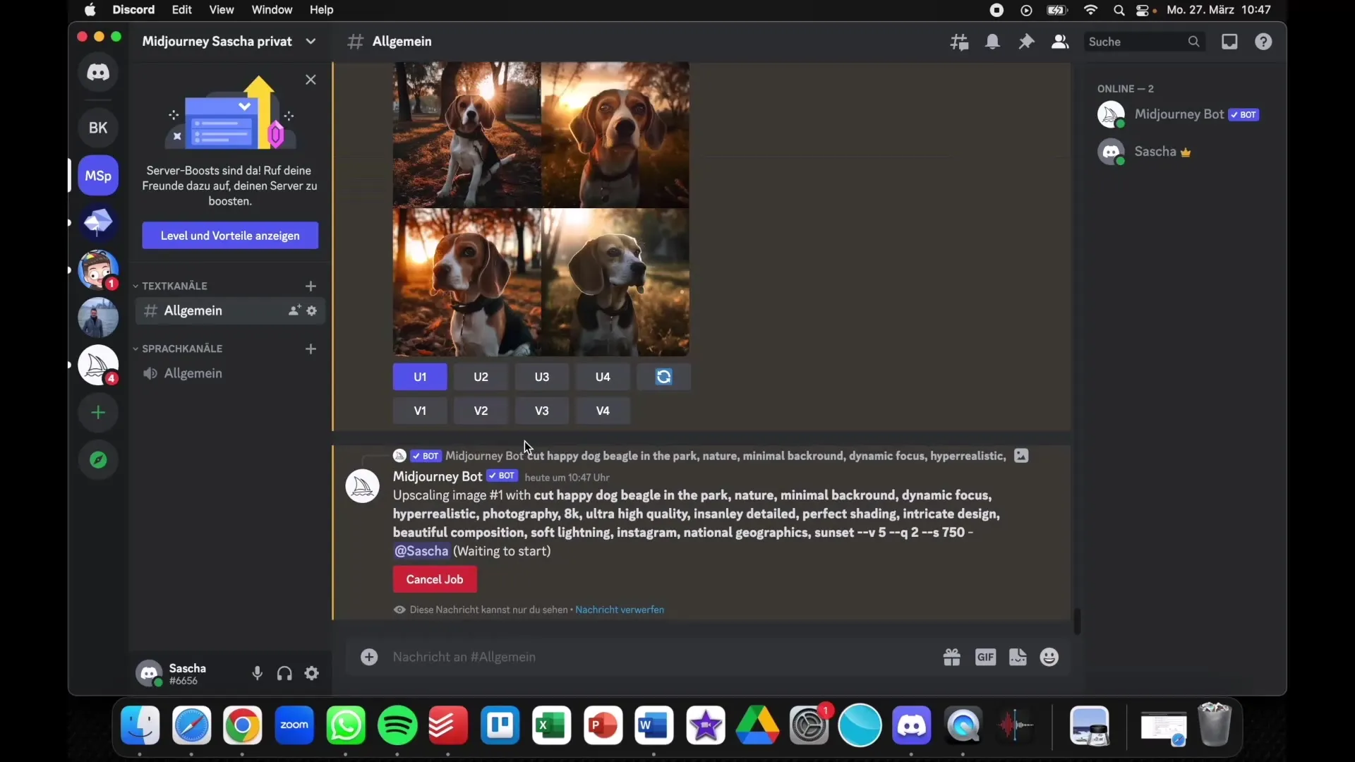This screenshot has width=1355, height=762.
Task: Mute microphone toggle
Action: tap(258, 673)
